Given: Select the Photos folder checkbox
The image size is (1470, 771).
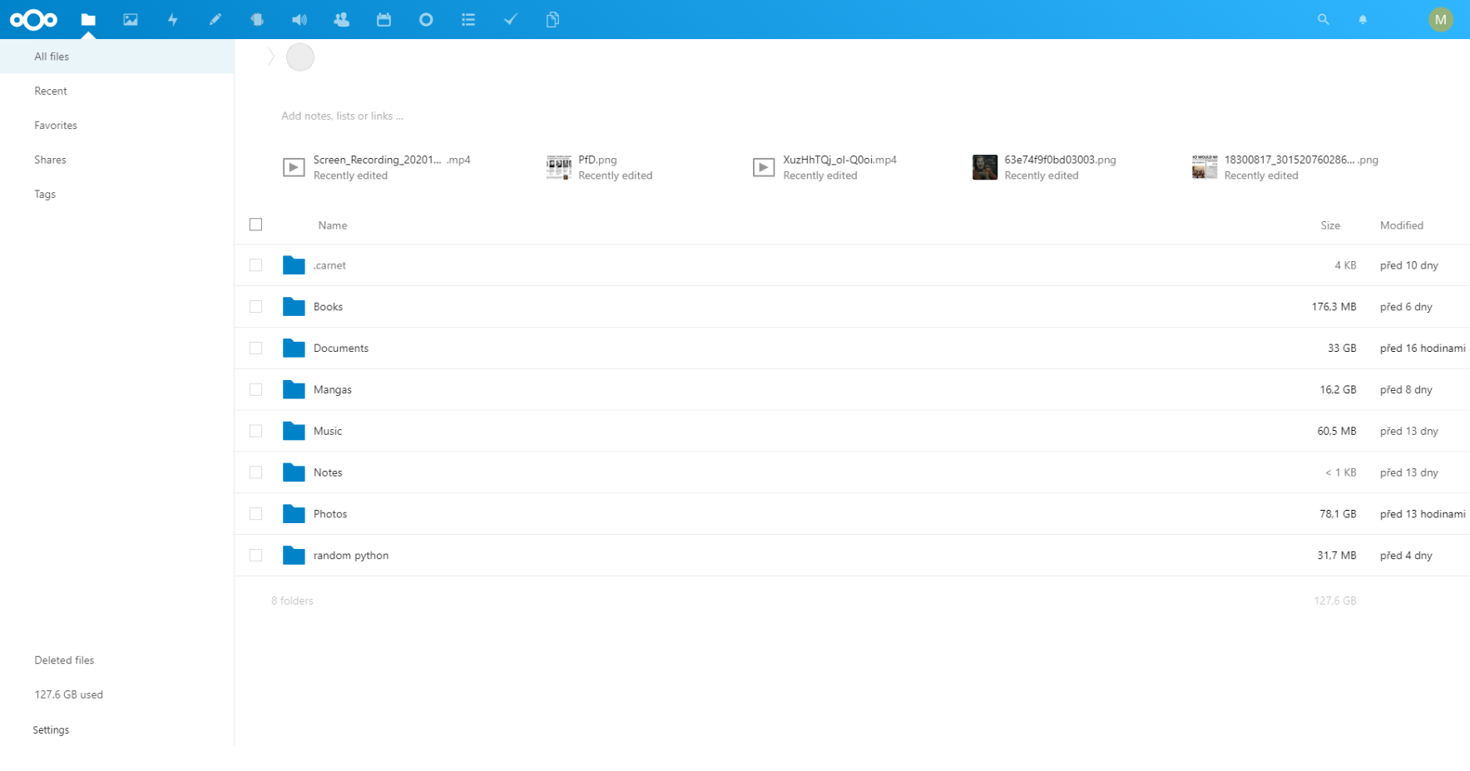Looking at the screenshot, I should coord(255,514).
